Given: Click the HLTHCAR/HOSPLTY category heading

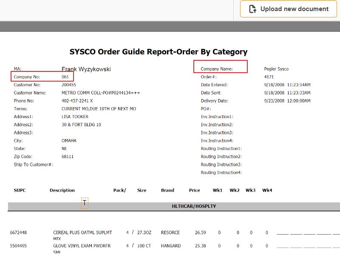Looking at the screenshot, I should 194,206.
